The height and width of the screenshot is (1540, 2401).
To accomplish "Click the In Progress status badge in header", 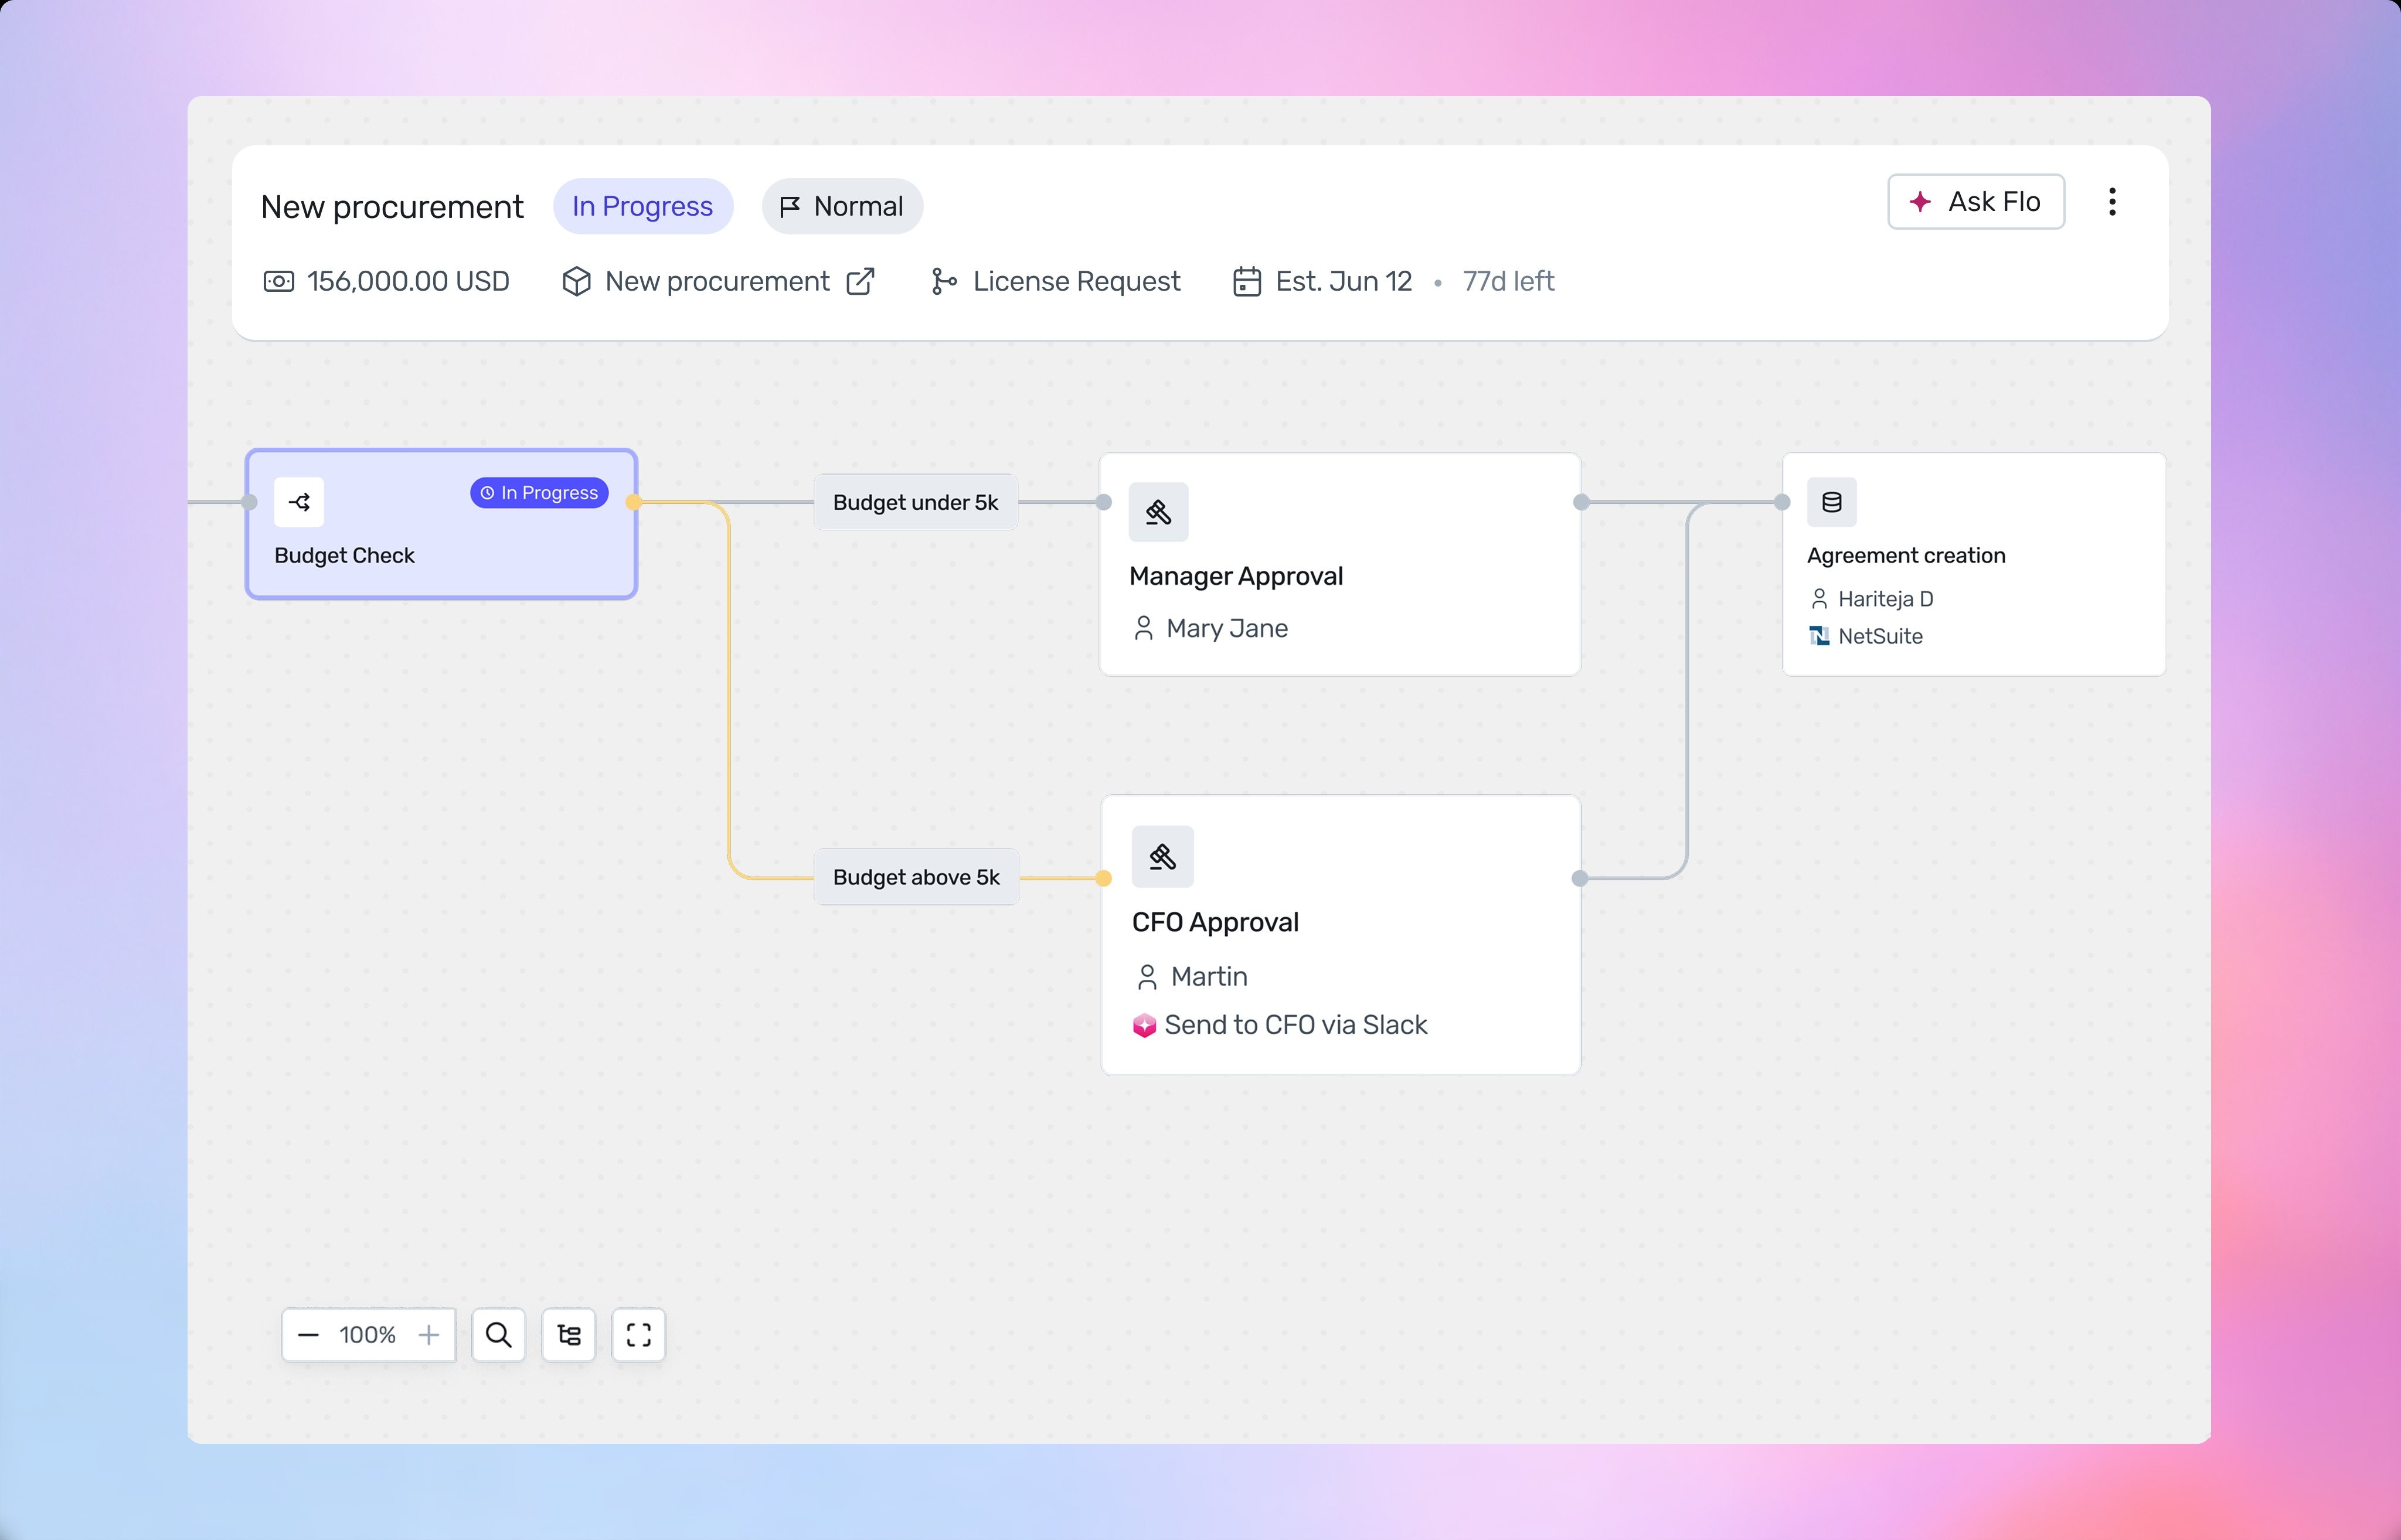I will (642, 206).
